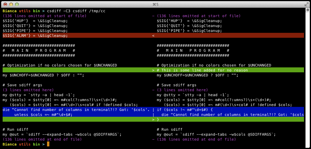Click left column '# Optimization if no colors chosen' comment
This screenshot has width=311, height=149.
(x=60, y=65)
